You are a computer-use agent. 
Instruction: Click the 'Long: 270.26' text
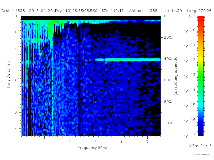[199, 11]
